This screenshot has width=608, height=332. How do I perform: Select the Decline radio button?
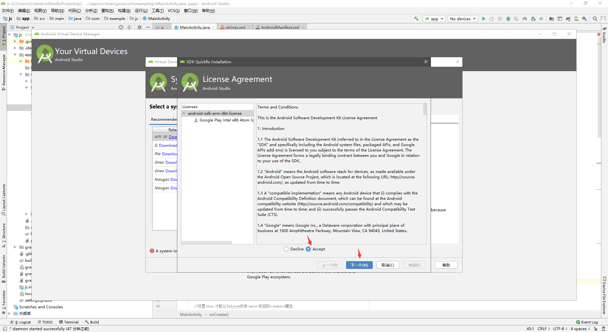(x=286, y=249)
